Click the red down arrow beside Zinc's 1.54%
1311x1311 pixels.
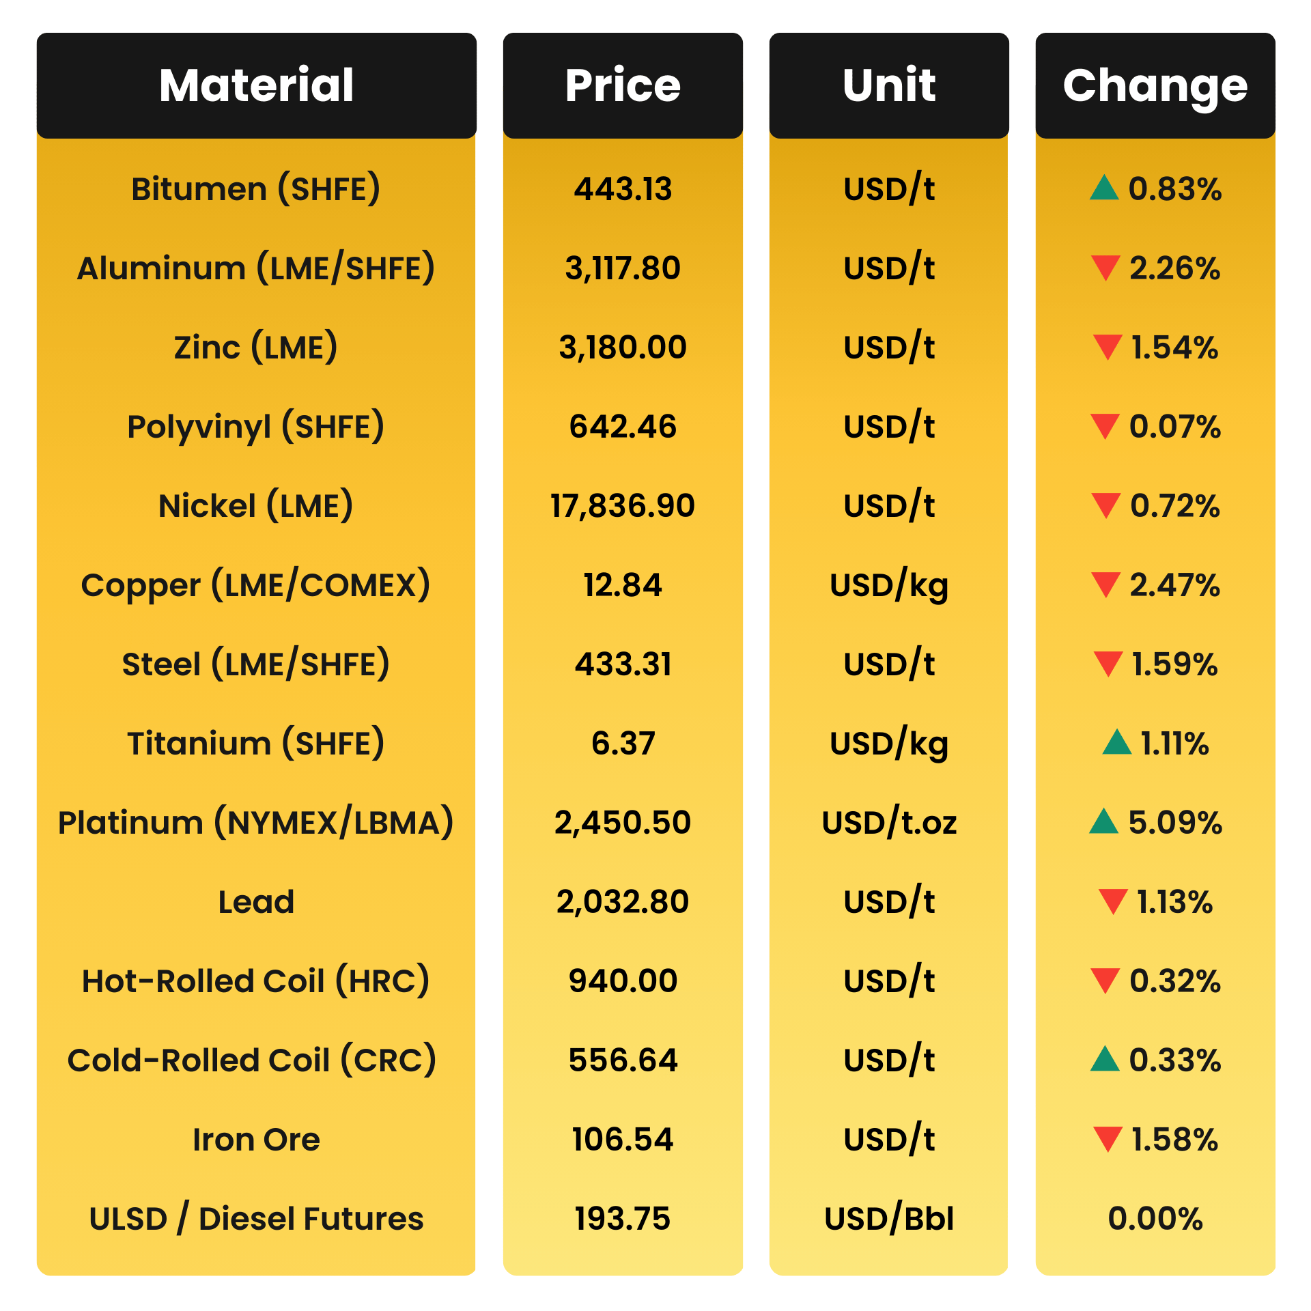click(1107, 346)
